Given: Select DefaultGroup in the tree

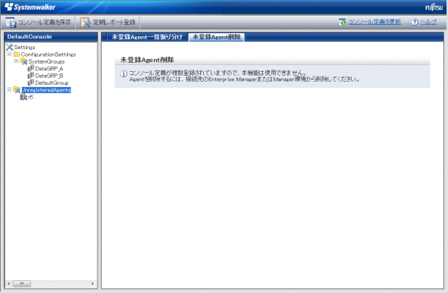Looking at the screenshot, I should coord(52,83).
